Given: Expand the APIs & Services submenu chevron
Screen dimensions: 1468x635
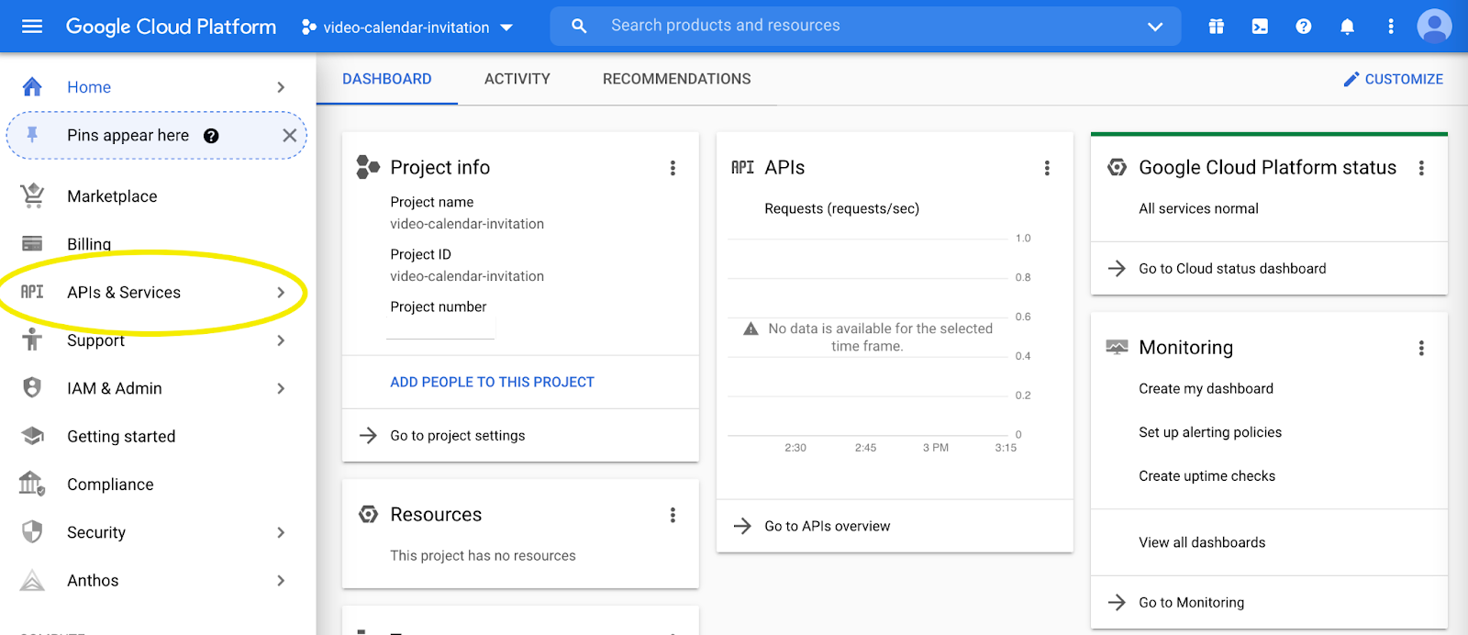Looking at the screenshot, I should (281, 293).
